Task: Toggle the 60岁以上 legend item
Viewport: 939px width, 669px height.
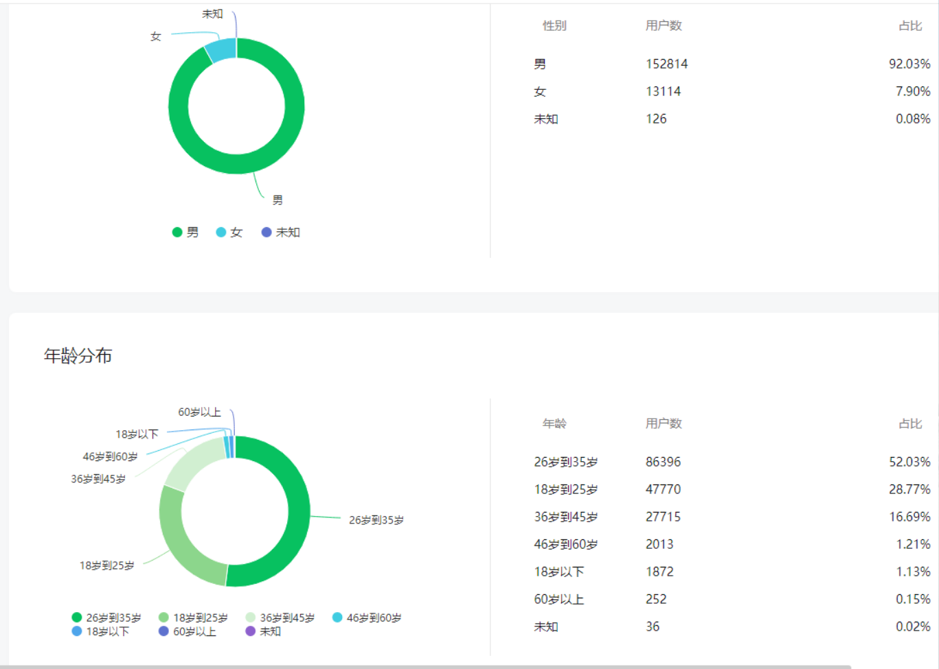Action: 187,631
